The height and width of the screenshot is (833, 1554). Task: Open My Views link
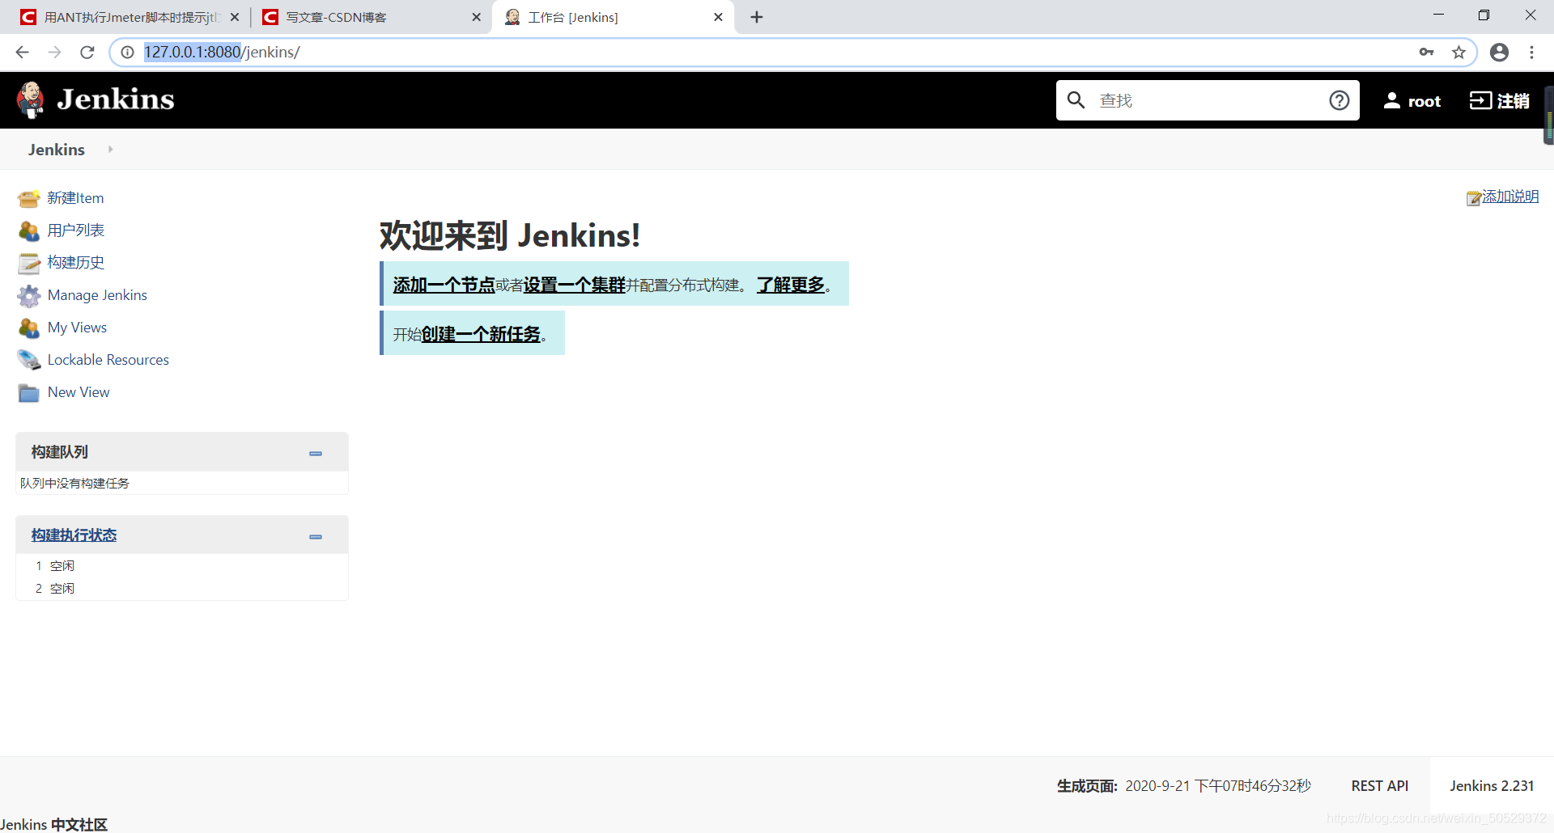(x=77, y=328)
